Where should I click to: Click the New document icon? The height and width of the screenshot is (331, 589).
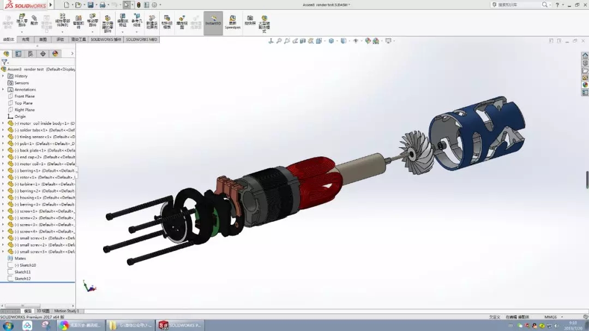(67, 5)
